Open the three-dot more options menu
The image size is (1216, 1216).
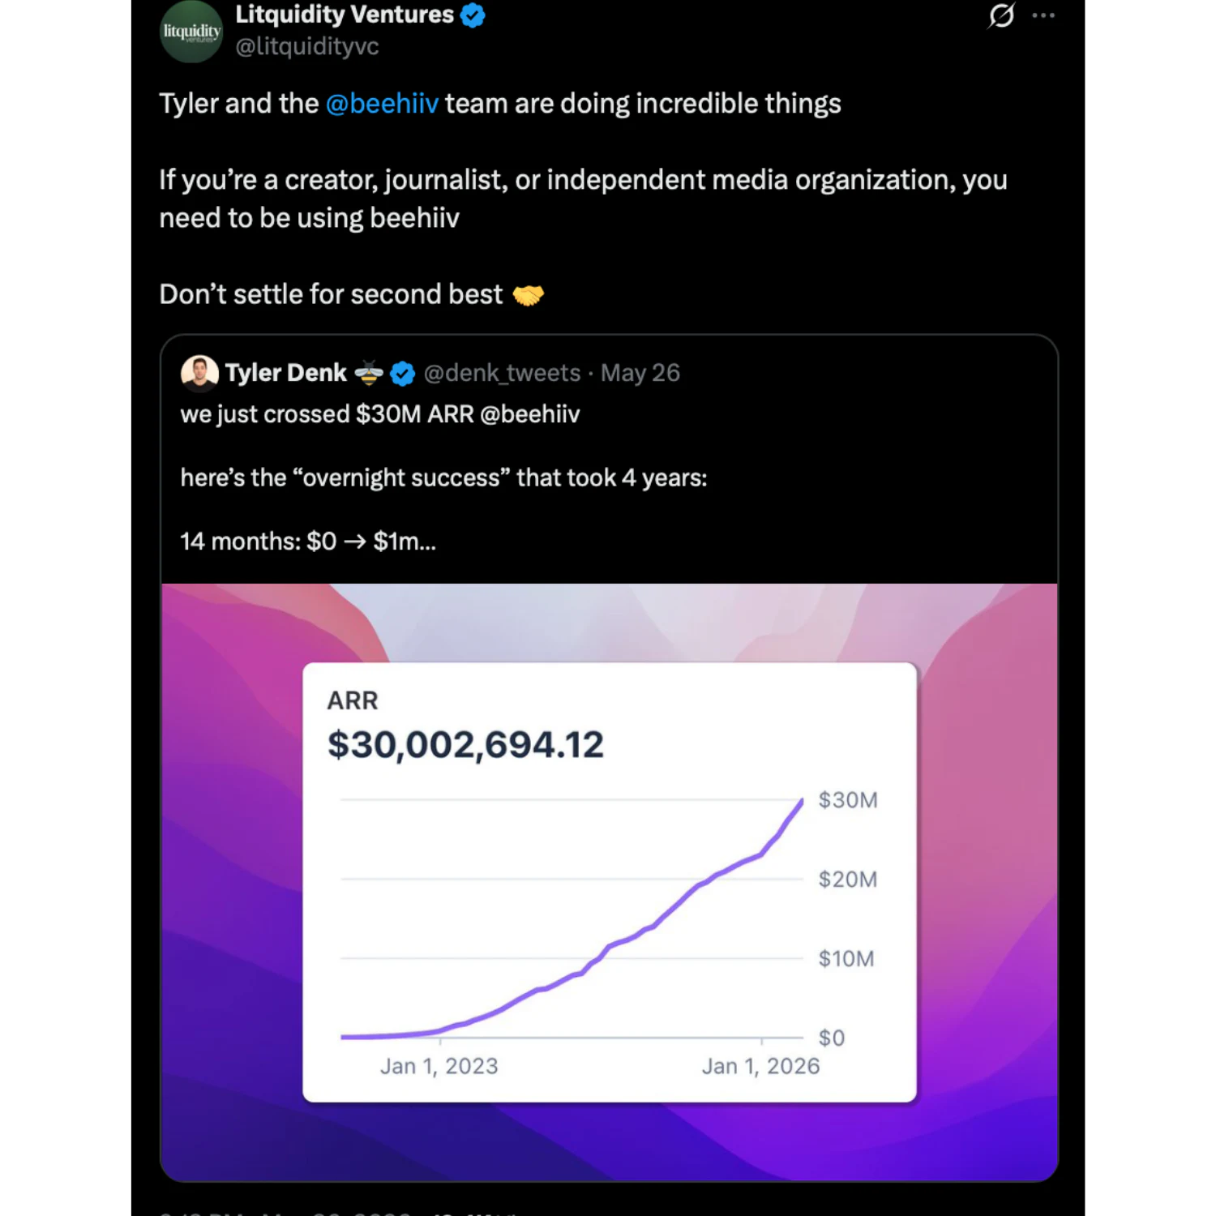[x=1043, y=15]
